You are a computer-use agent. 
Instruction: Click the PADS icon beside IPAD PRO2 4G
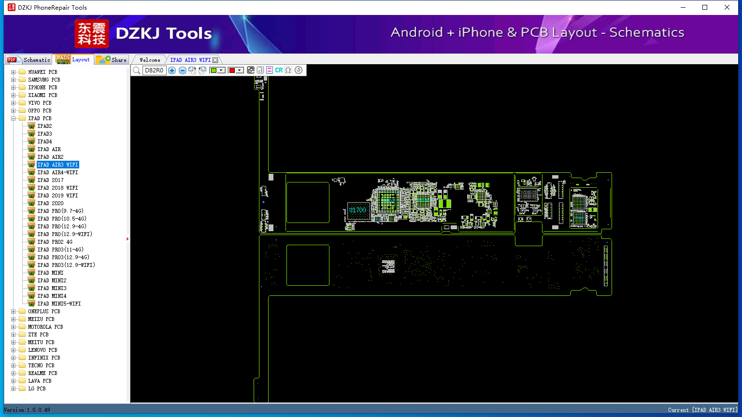tap(31, 241)
